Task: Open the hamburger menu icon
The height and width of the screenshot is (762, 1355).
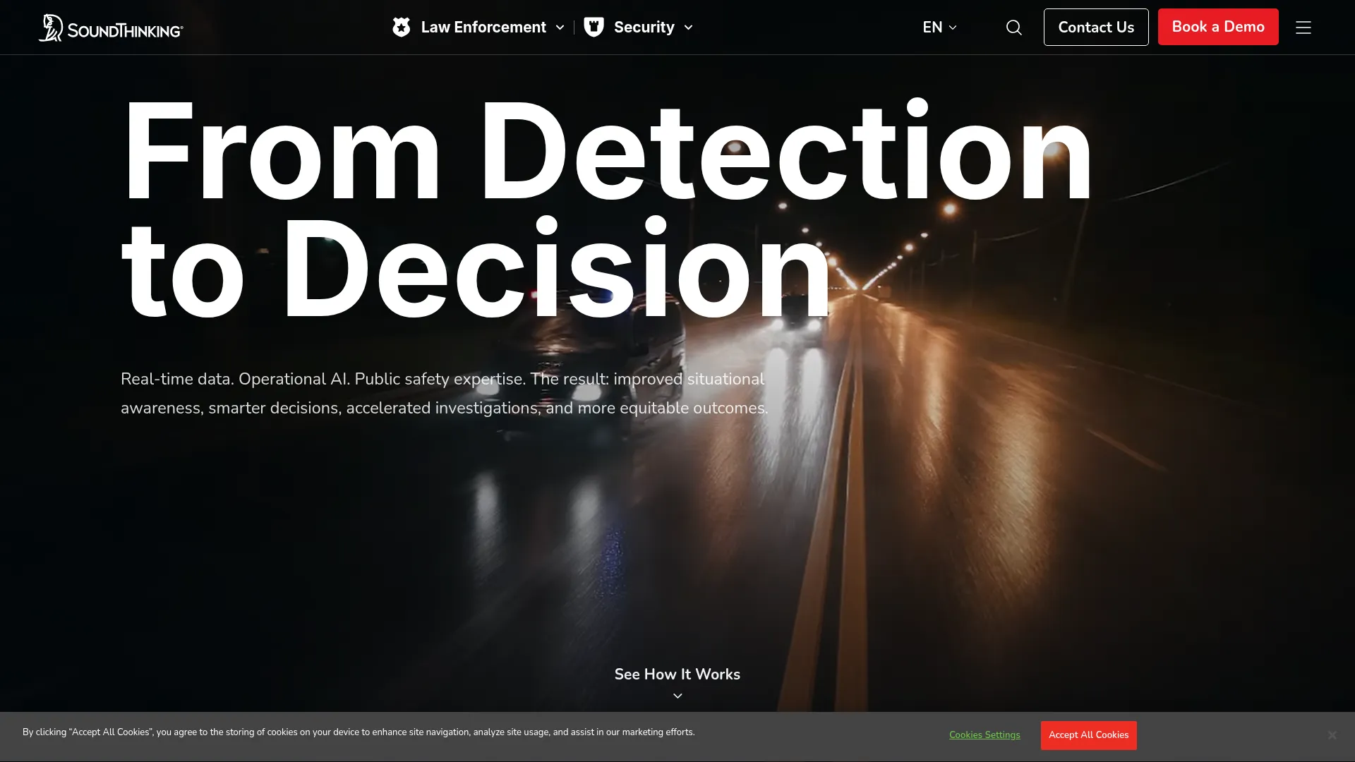Action: 1303,28
